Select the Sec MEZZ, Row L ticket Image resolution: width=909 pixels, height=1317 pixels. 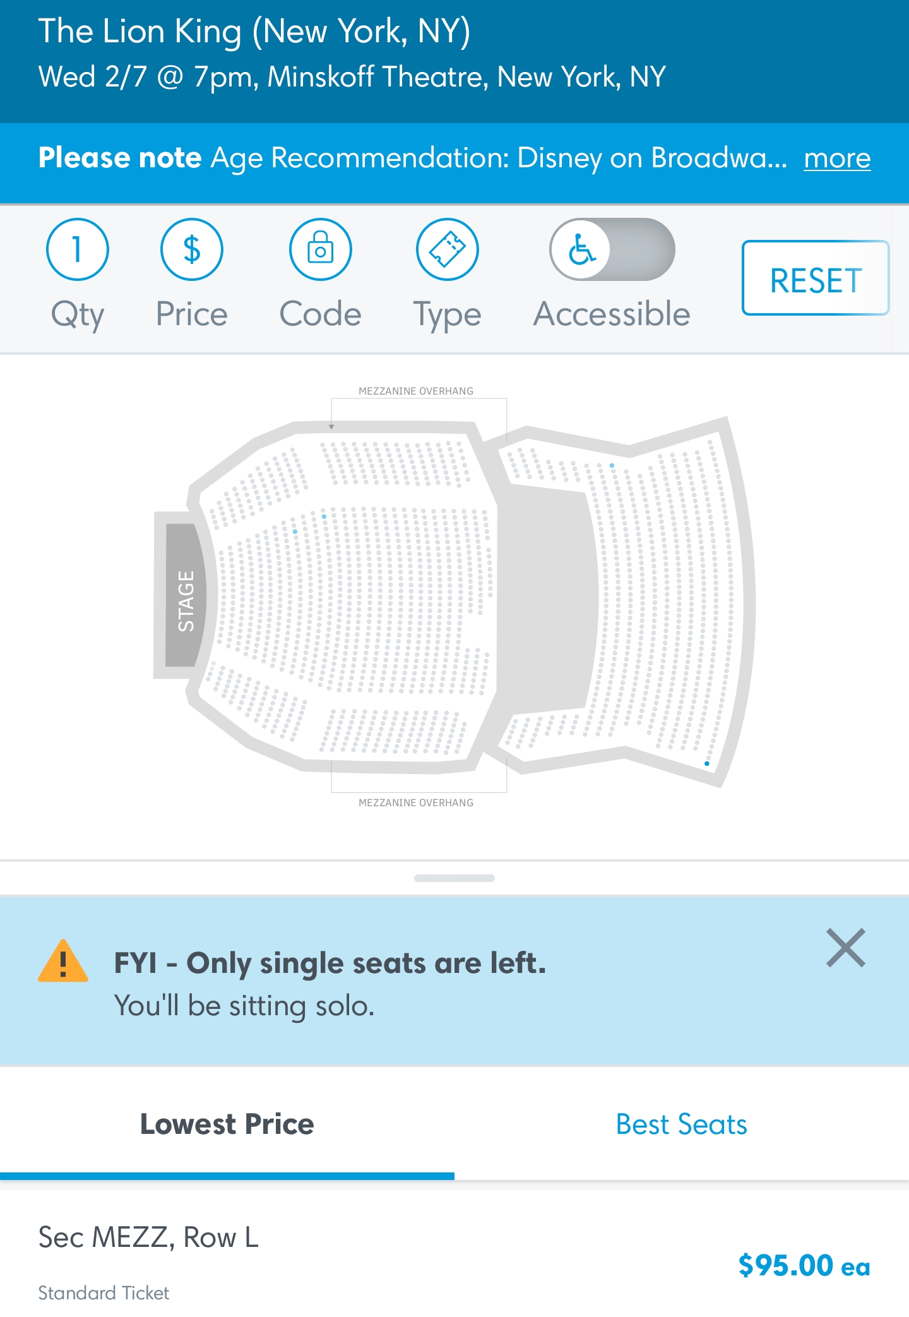(149, 1237)
